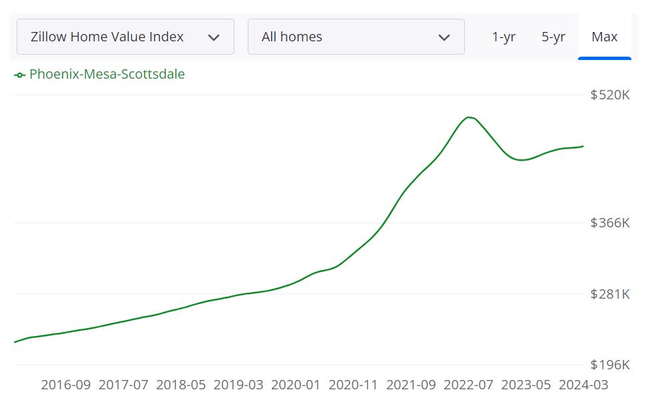Click the chevron beside All homes

click(444, 37)
